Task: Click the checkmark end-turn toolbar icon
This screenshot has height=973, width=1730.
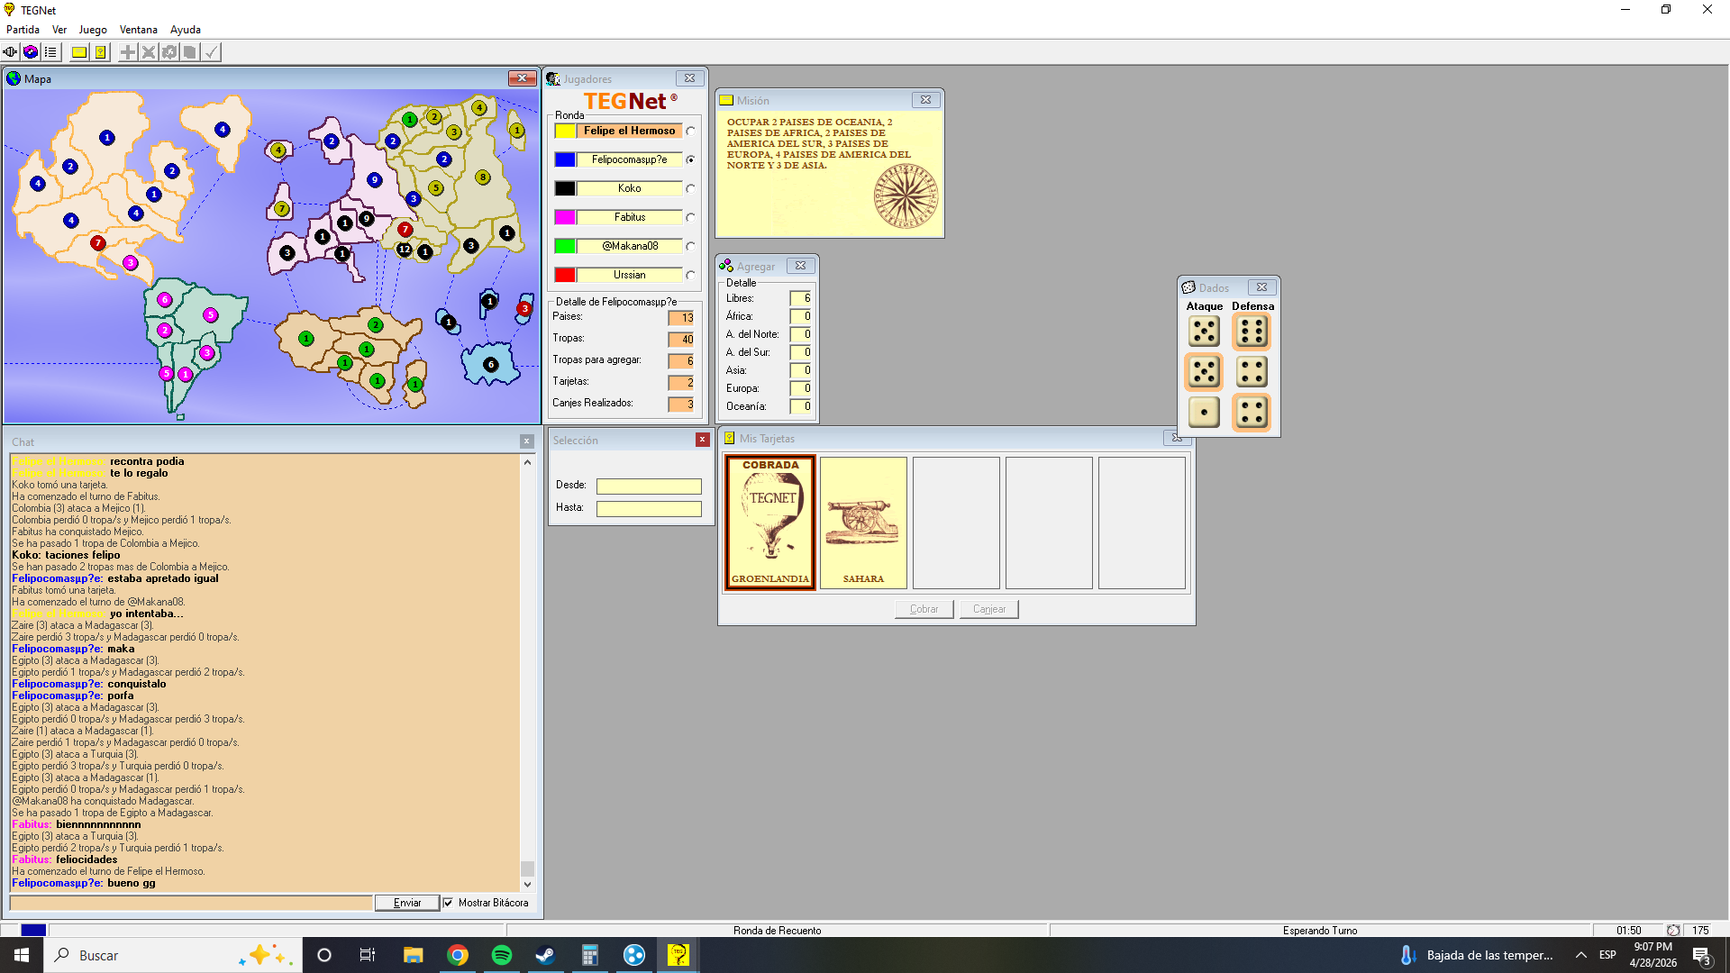Action: click(211, 52)
